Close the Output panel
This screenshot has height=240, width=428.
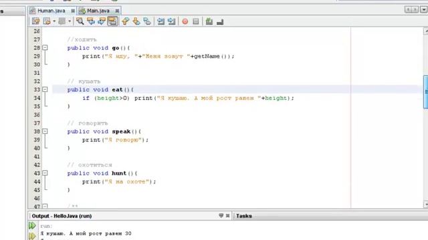pyautogui.click(x=227, y=215)
